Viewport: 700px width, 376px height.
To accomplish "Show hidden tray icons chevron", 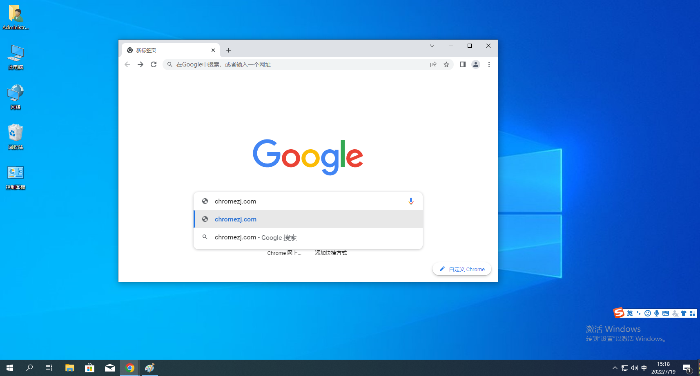I will pyautogui.click(x=615, y=368).
